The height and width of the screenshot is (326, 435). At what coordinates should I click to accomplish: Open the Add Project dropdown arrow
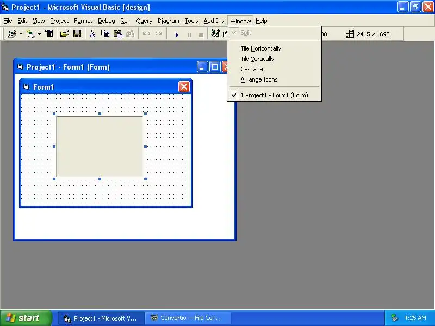click(x=21, y=34)
